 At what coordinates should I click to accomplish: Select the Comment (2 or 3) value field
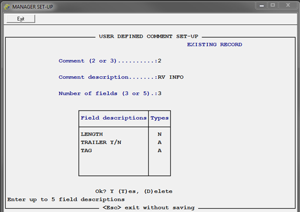coord(160,61)
